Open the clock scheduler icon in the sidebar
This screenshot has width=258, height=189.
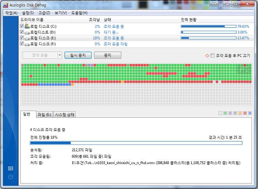[11, 177]
